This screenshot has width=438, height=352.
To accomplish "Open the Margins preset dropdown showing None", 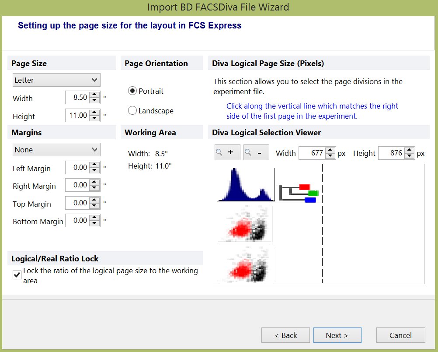I will [x=56, y=150].
